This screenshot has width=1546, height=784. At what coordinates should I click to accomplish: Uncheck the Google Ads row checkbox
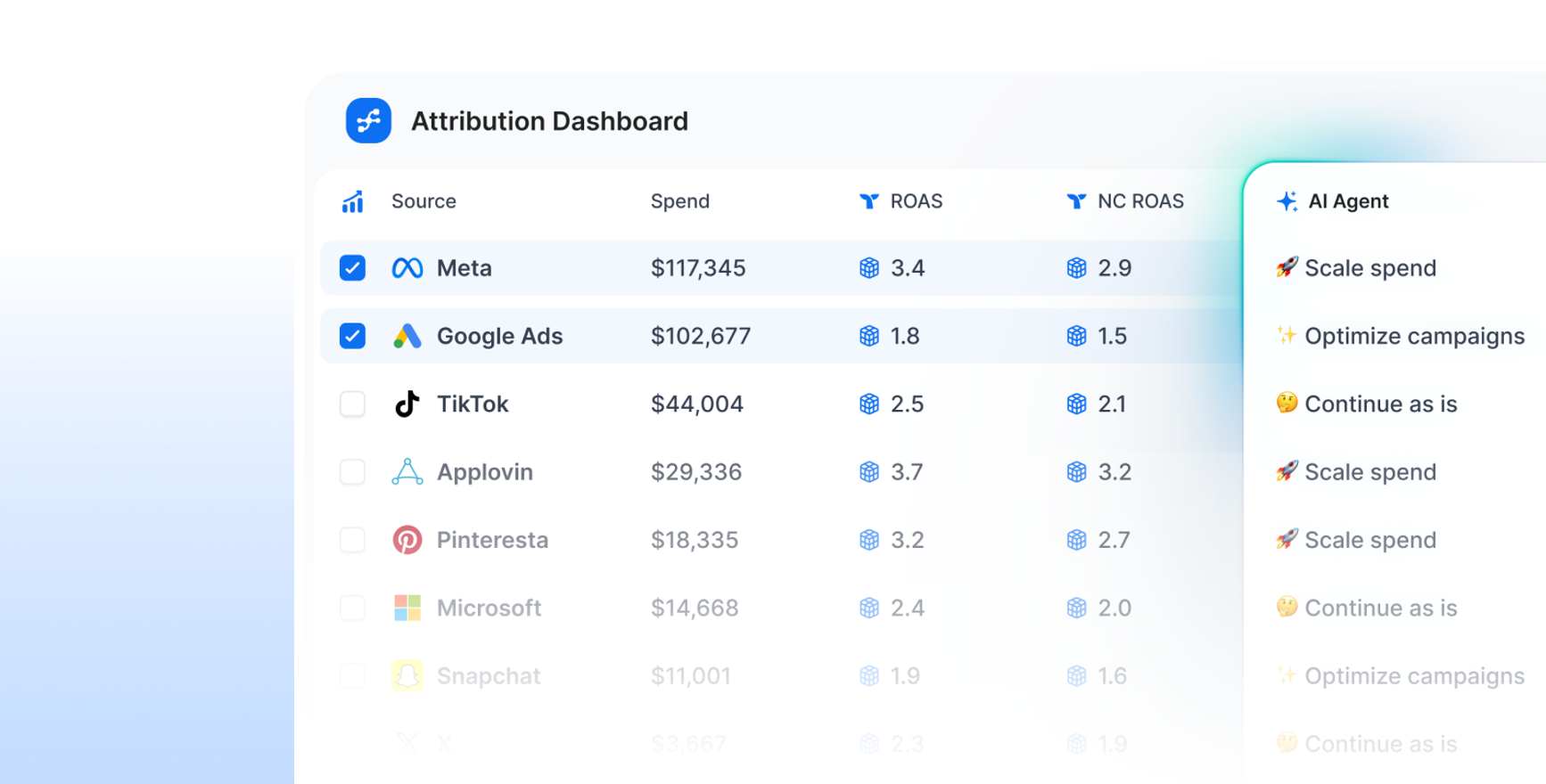353,336
